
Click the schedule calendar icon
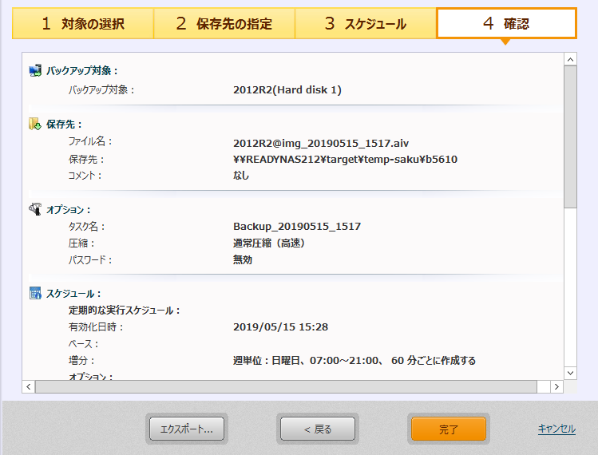pyautogui.click(x=35, y=294)
